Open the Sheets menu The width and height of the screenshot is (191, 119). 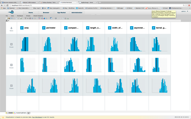[28, 16]
